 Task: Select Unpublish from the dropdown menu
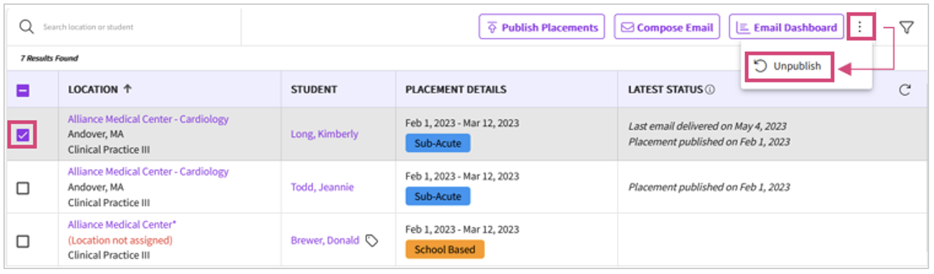(790, 66)
